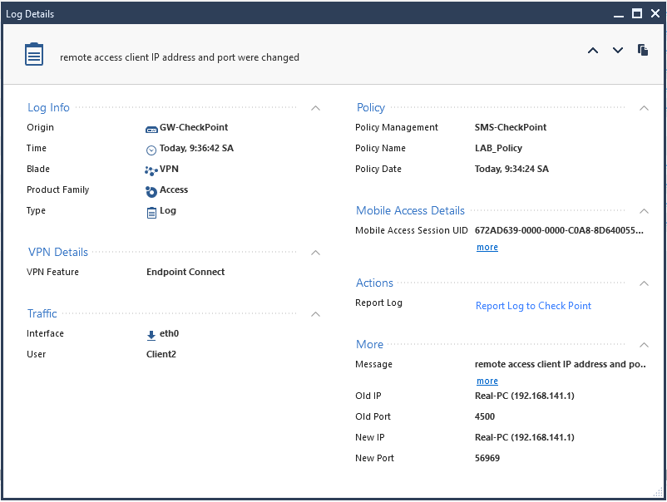The height and width of the screenshot is (502, 667).
Task: Collapse the Actions section
Action: pos(644,283)
